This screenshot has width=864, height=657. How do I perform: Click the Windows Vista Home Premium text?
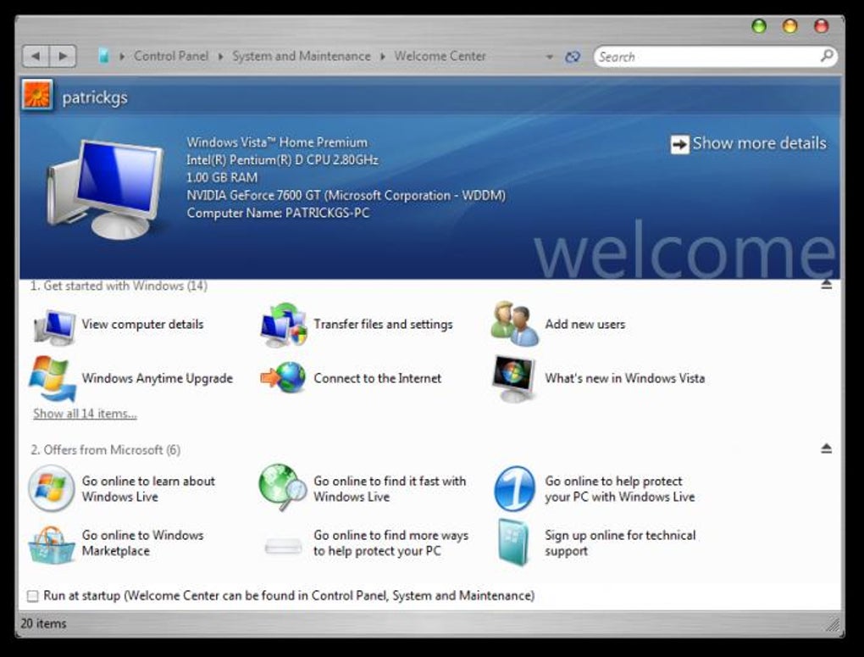coord(277,142)
